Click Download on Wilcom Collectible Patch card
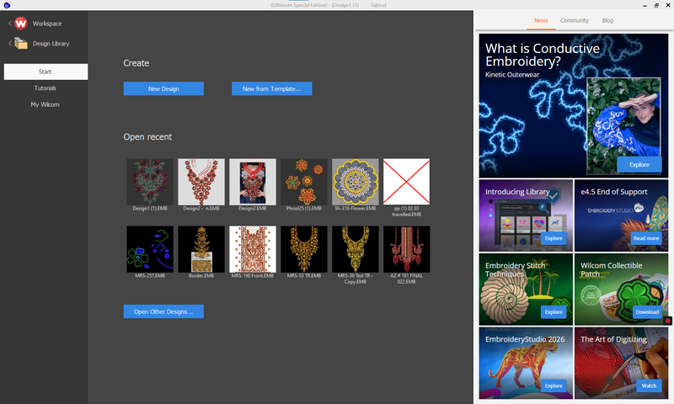 [x=647, y=311]
